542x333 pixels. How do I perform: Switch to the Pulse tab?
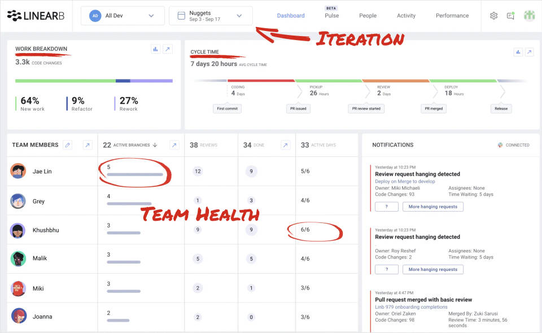pos(331,16)
